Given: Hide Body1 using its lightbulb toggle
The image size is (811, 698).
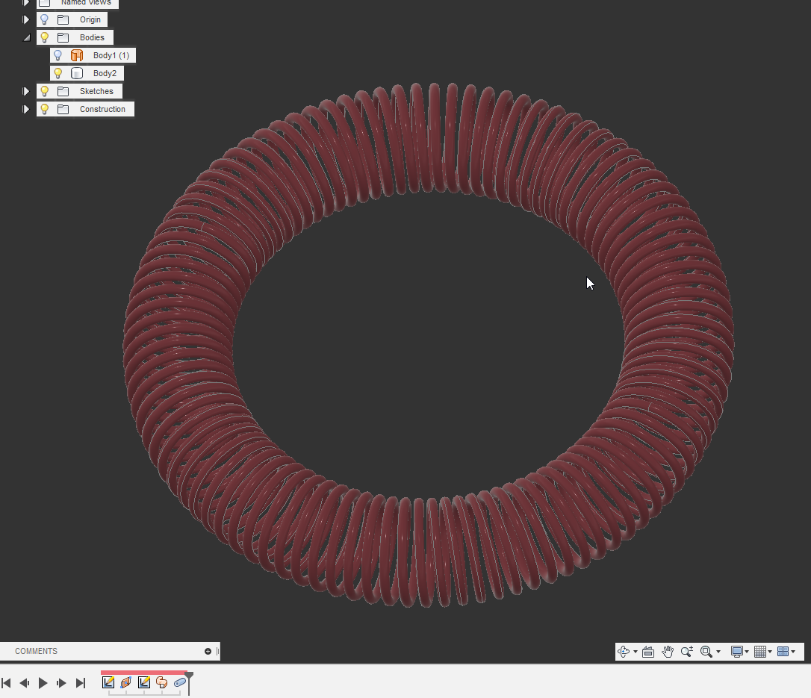Looking at the screenshot, I should tap(57, 54).
